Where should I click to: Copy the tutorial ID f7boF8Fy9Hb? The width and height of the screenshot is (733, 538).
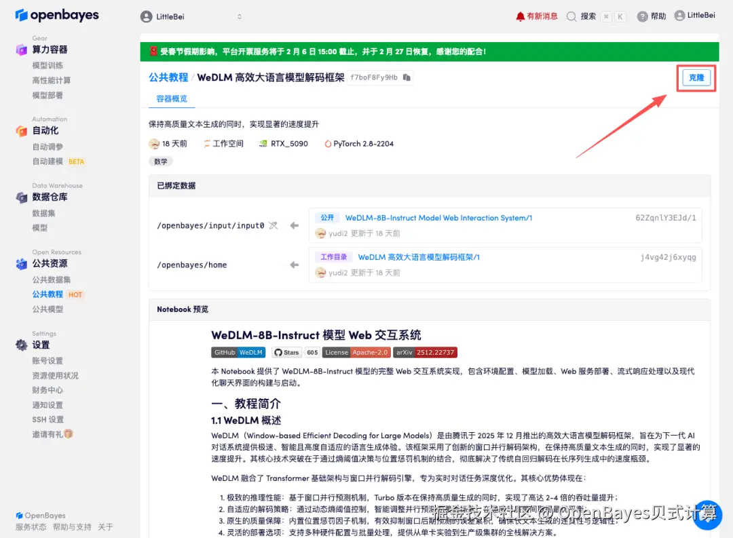coord(407,77)
